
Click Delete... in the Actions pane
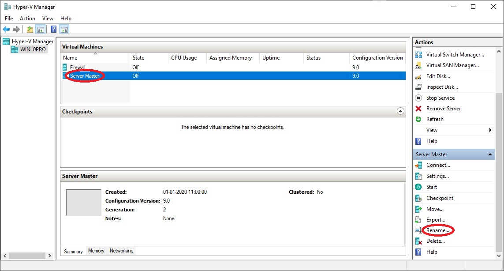436,241
